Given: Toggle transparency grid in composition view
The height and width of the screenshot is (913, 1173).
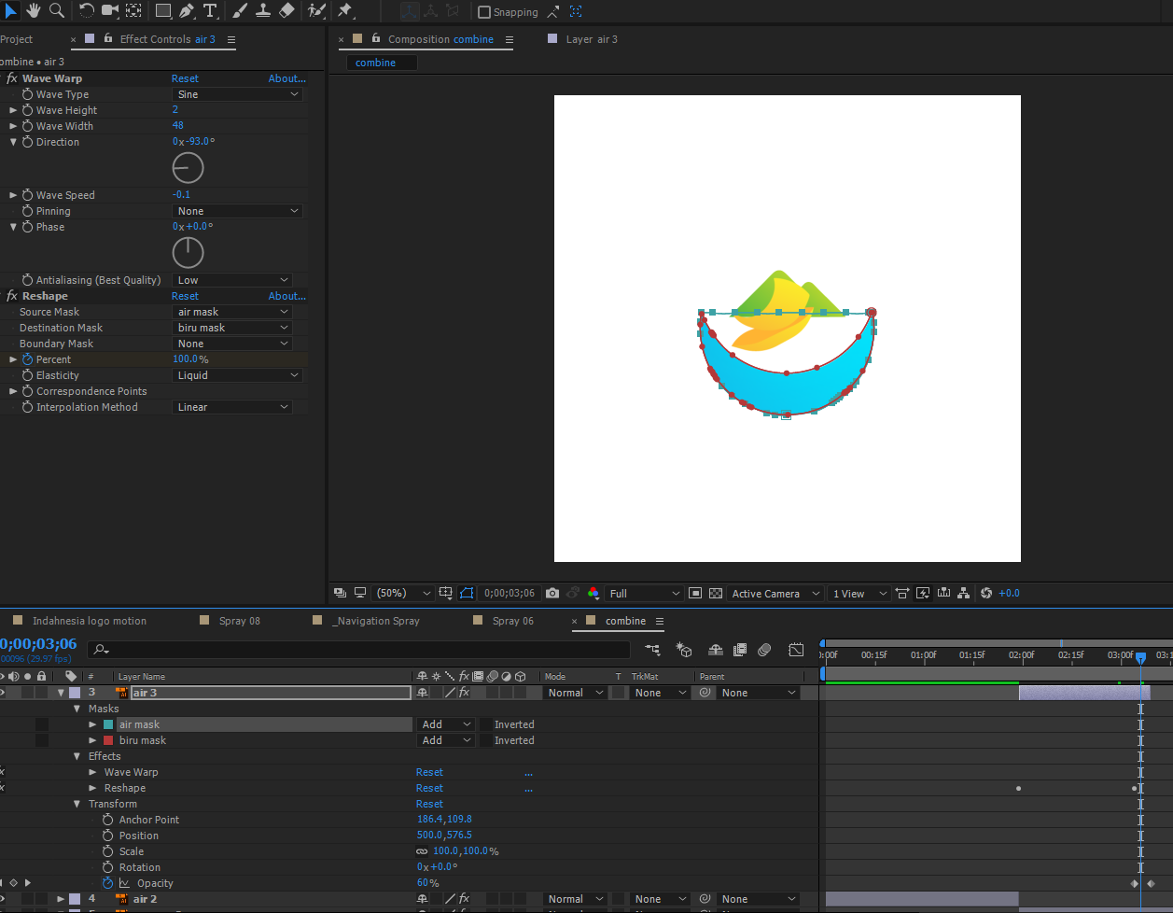Looking at the screenshot, I should pos(715,593).
